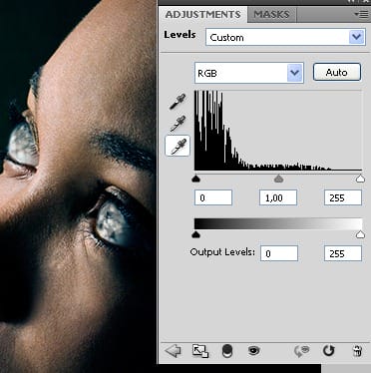This screenshot has width=371, height=373.
Task: Select the gray point eyedropper
Action: (178, 123)
